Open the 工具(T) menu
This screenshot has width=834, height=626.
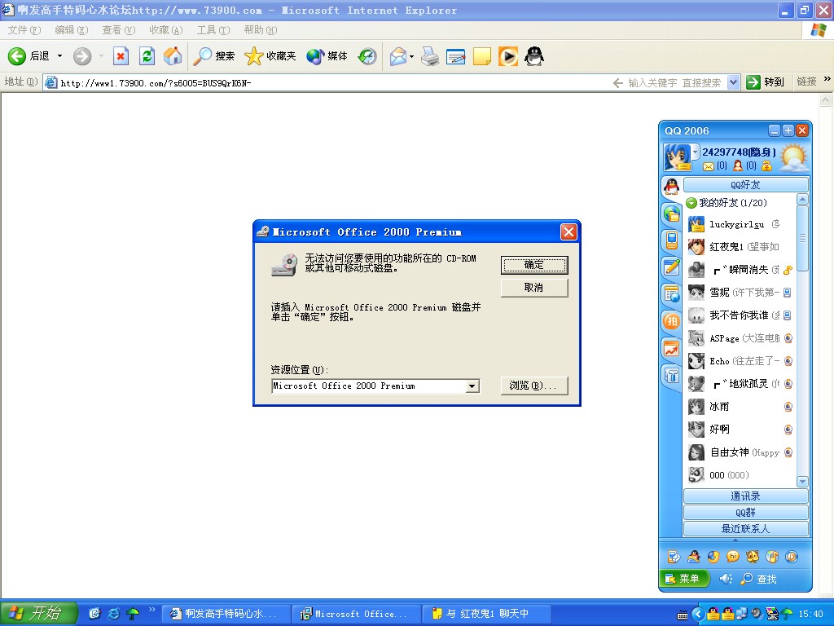[213, 30]
